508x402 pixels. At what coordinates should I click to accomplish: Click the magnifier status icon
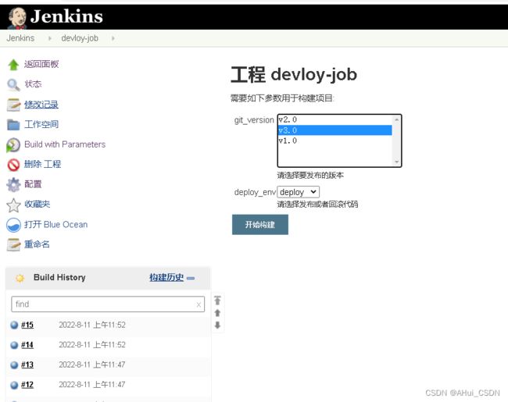tap(13, 84)
